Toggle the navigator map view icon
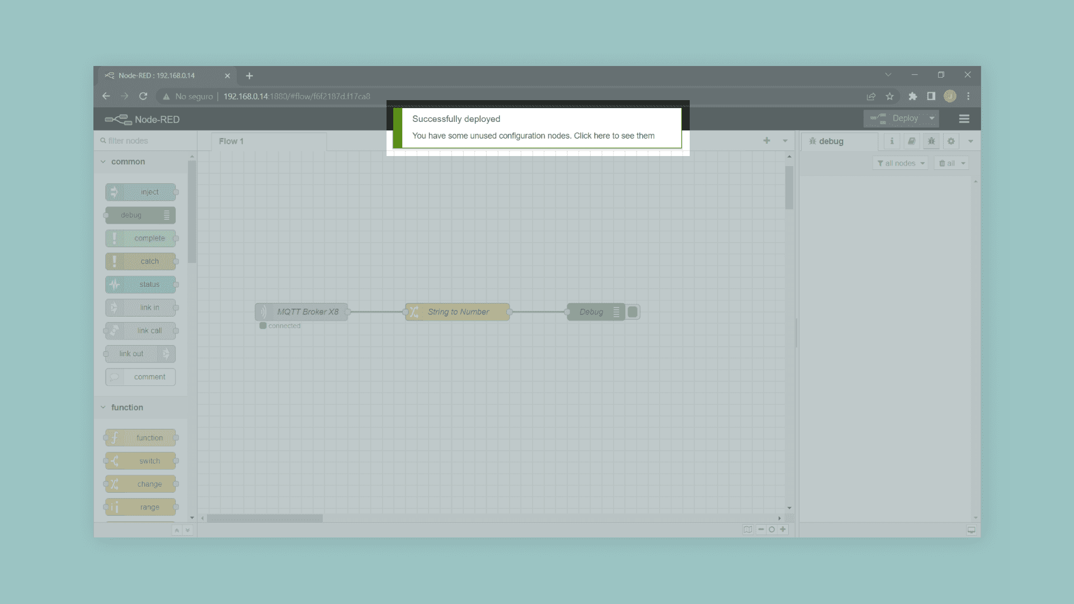 (747, 530)
